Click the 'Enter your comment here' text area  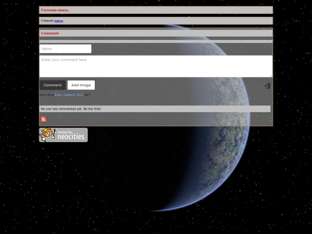(156, 66)
